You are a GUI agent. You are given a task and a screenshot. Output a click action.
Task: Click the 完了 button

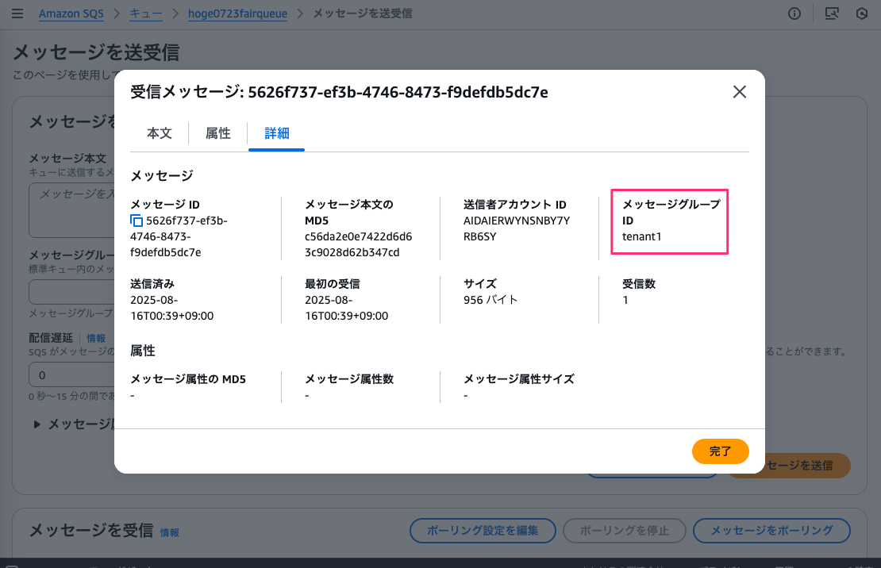click(721, 451)
